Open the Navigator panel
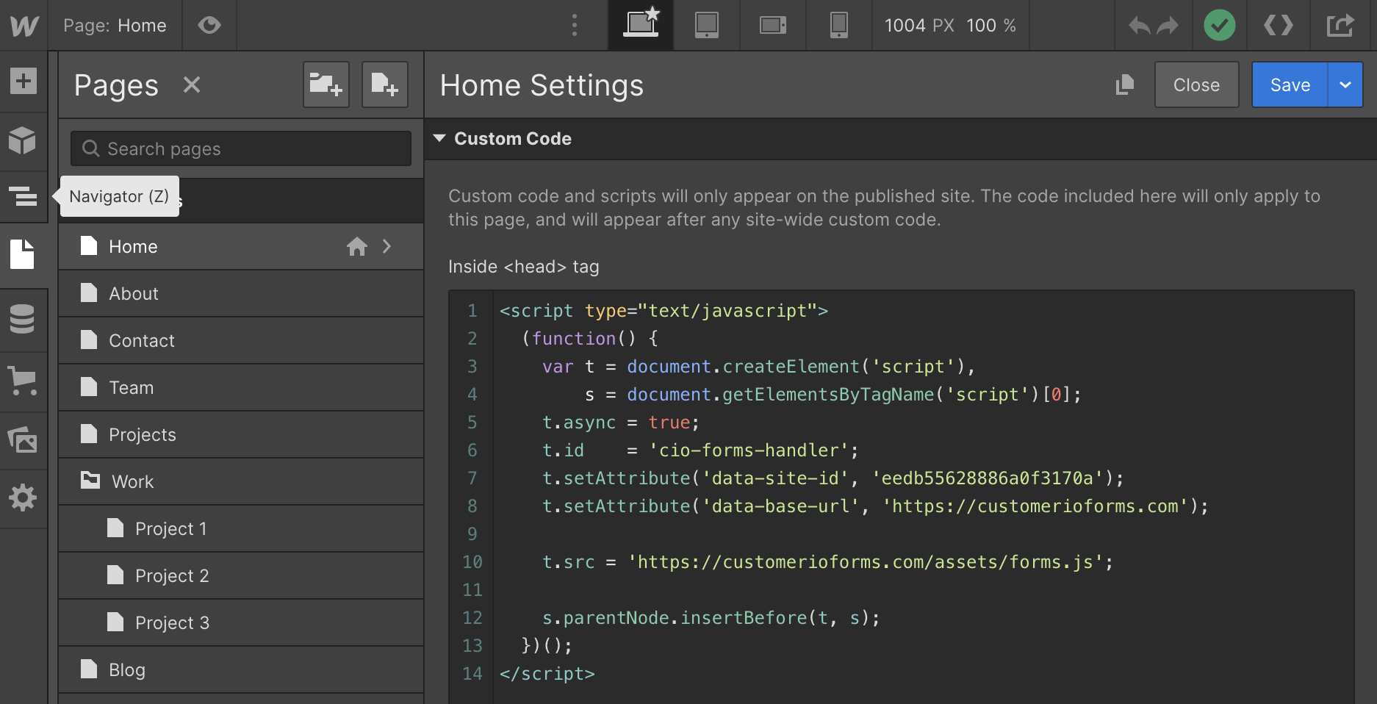Viewport: 1377px width, 704px height. coord(24,196)
